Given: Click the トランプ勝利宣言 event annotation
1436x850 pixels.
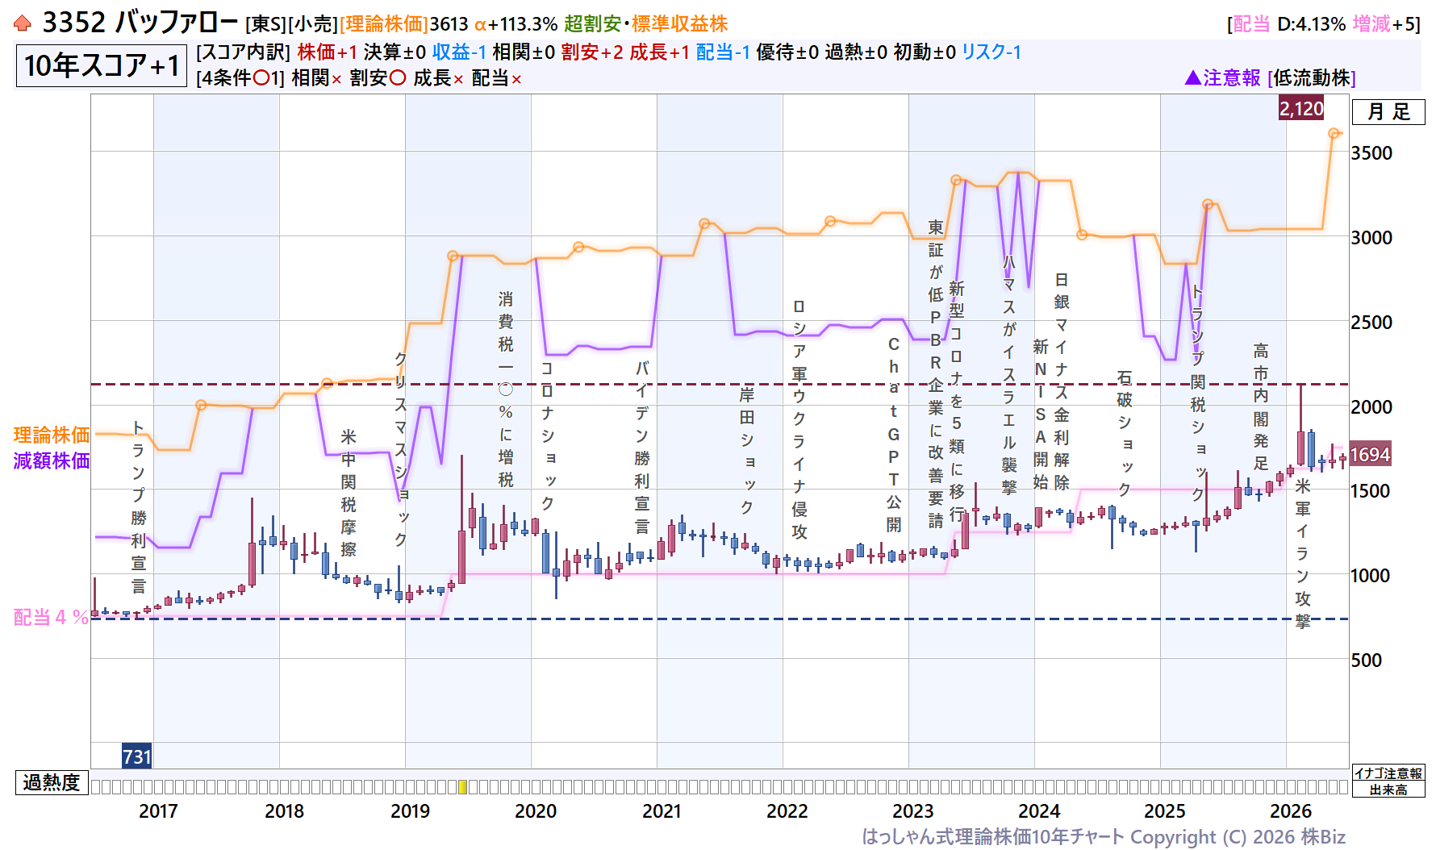Looking at the screenshot, I should click(138, 506).
